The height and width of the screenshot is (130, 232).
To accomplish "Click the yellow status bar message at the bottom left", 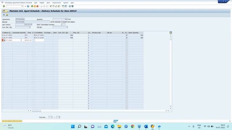I will pyautogui.click(x=12, y=121).
